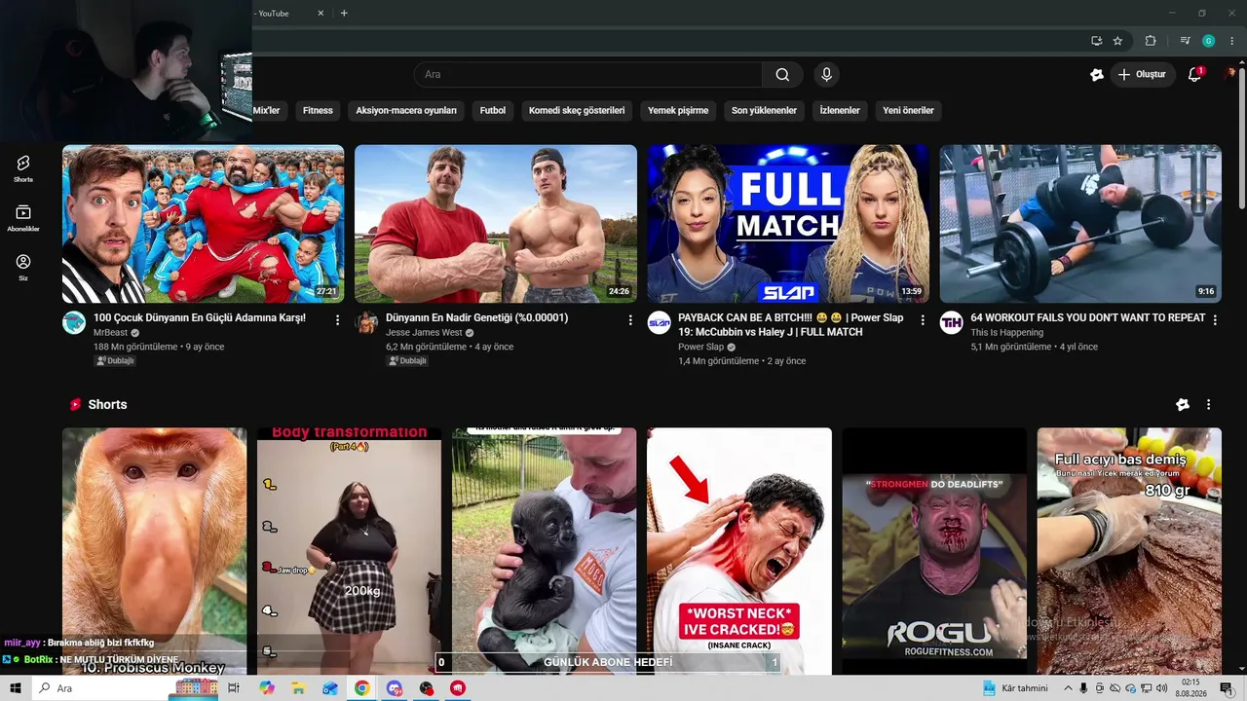Click the This Is Happening channel avatar
The height and width of the screenshot is (701, 1247).
951,323
